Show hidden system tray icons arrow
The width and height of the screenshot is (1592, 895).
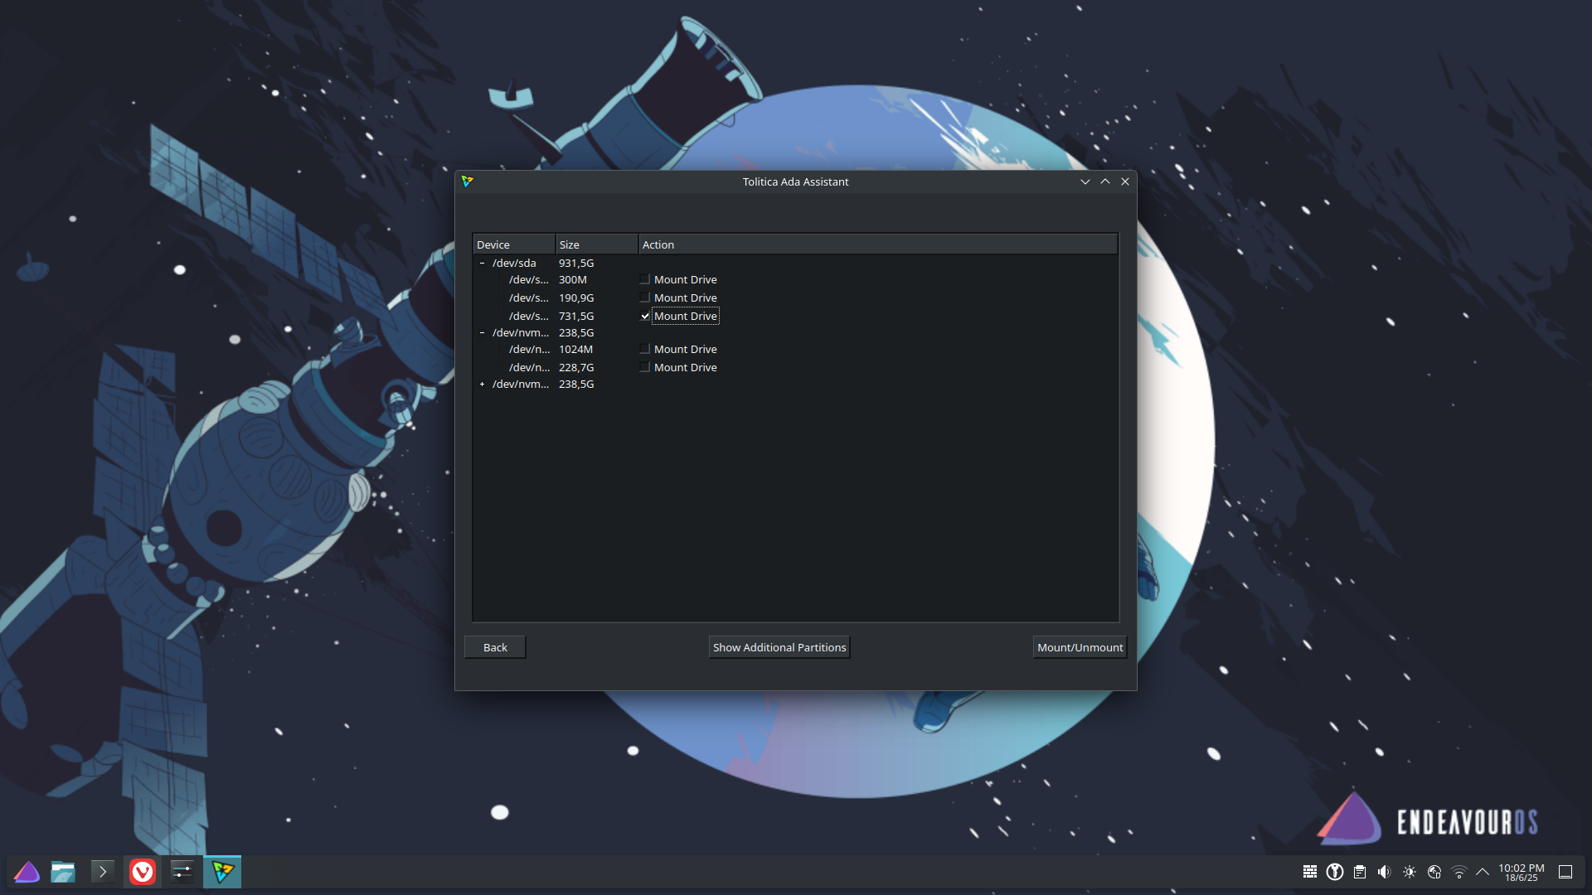pos(1483,872)
